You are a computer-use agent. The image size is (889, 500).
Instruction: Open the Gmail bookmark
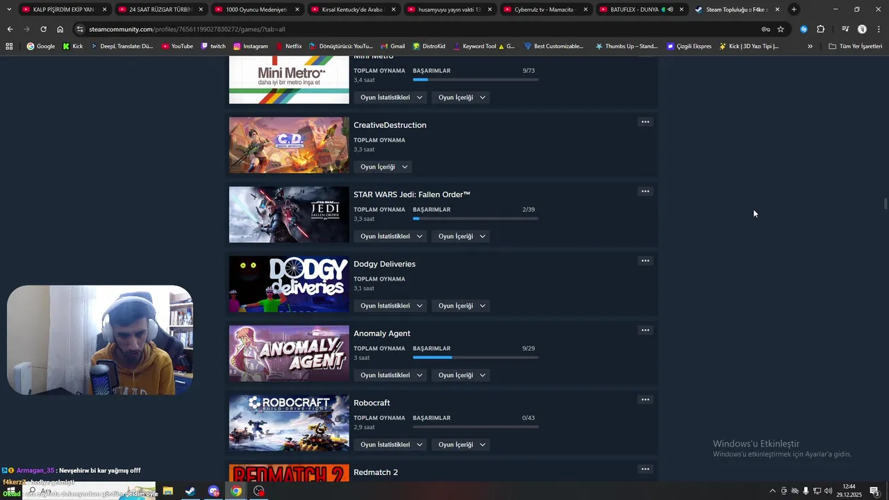[x=392, y=47]
